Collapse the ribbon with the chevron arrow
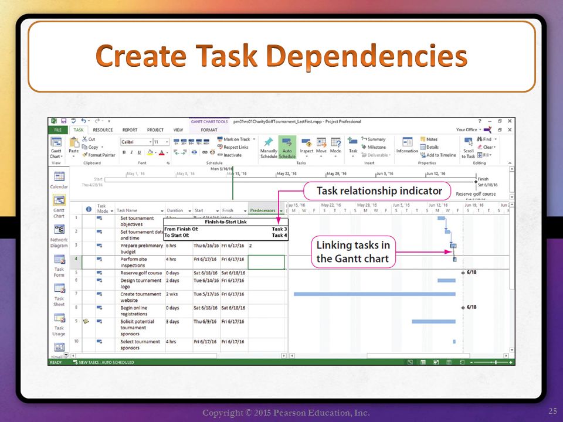Viewport: 563px width, 422px height. click(x=510, y=163)
